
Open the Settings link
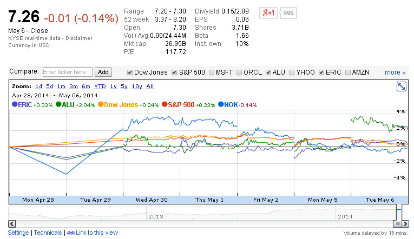click(x=18, y=233)
